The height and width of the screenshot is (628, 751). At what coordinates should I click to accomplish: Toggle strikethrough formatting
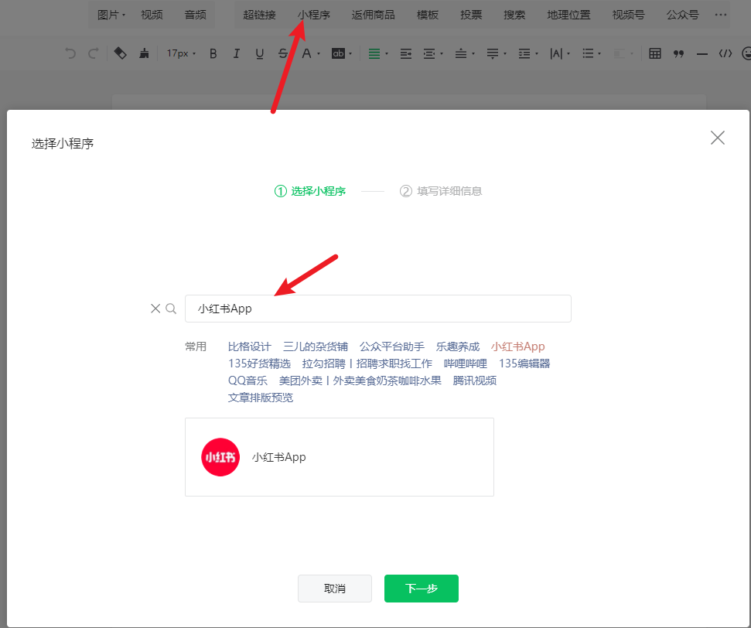click(282, 53)
